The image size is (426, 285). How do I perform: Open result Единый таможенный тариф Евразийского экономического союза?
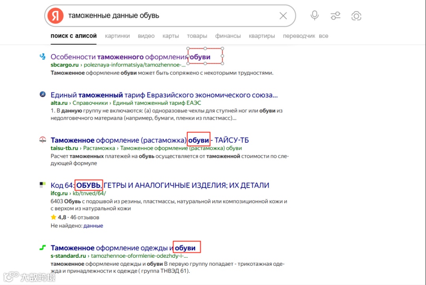164,95
